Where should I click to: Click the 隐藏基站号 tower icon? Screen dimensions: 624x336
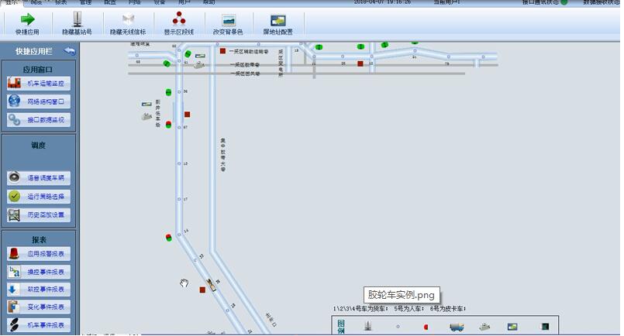(78, 23)
